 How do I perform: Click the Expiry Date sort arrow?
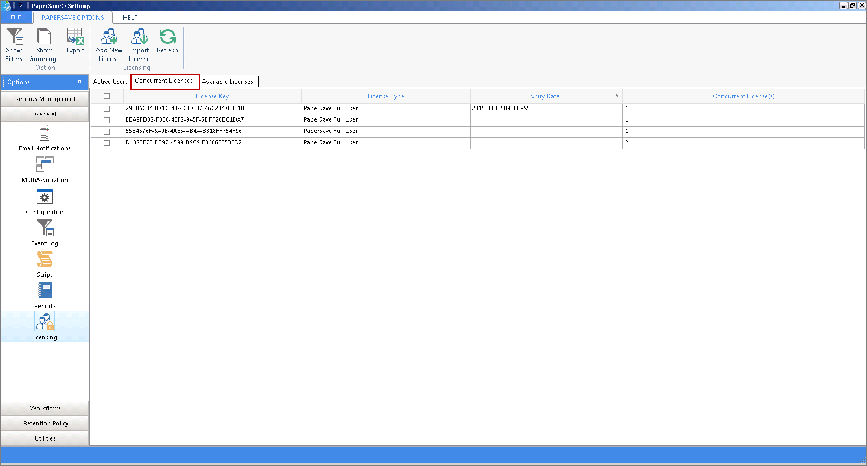click(x=618, y=96)
